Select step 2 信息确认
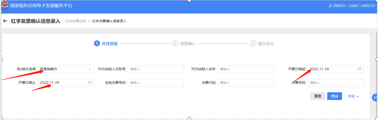 184,44
